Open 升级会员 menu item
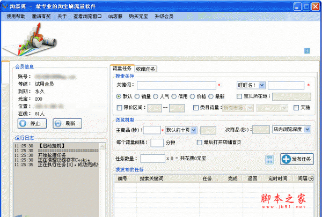The height and width of the screenshot is (217, 322). tap(164, 17)
